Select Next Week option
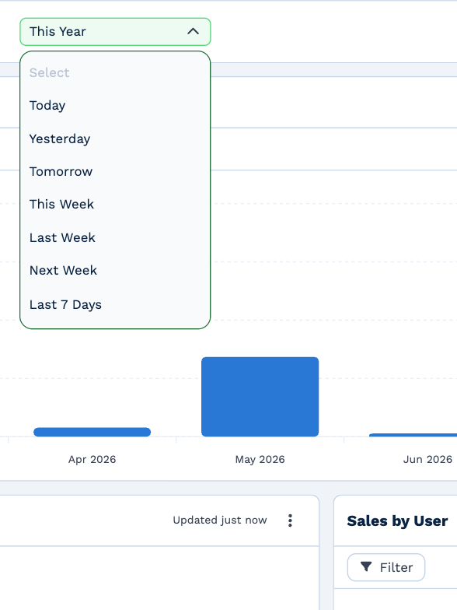Viewport: 457px width, 610px height. click(115, 271)
